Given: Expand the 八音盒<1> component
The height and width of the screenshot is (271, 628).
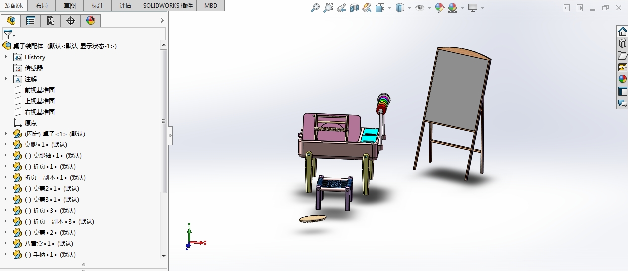Looking at the screenshot, I should click(x=6, y=244).
